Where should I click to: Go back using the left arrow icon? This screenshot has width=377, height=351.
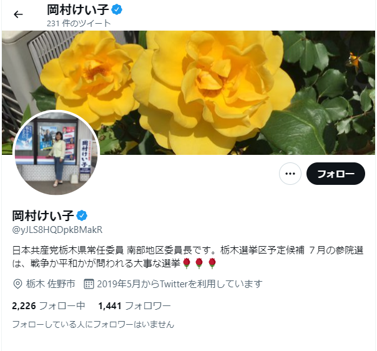18,14
